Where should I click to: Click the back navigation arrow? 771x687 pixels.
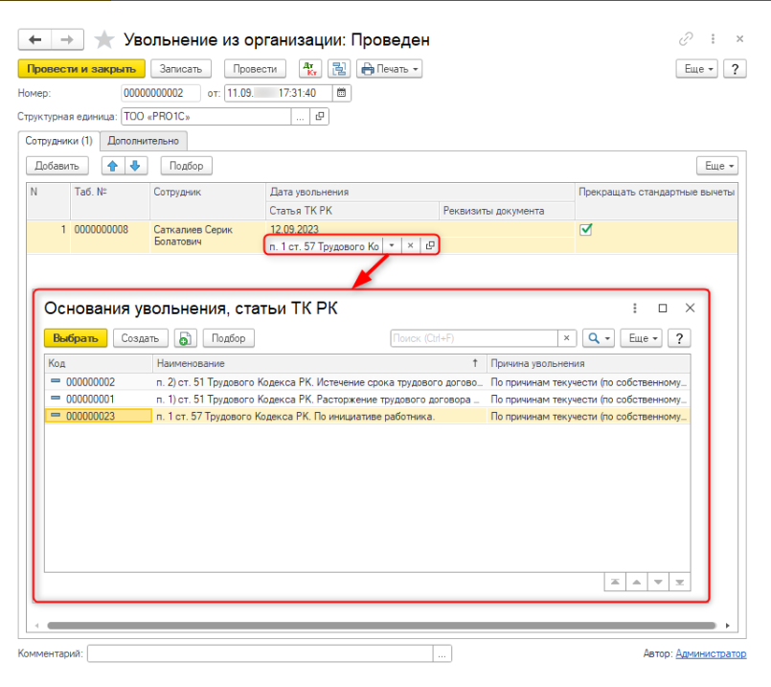pyautogui.click(x=35, y=39)
